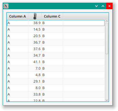118x111 pixels.
Task: Select the cell with value 36.7
Action: (35, 43)
